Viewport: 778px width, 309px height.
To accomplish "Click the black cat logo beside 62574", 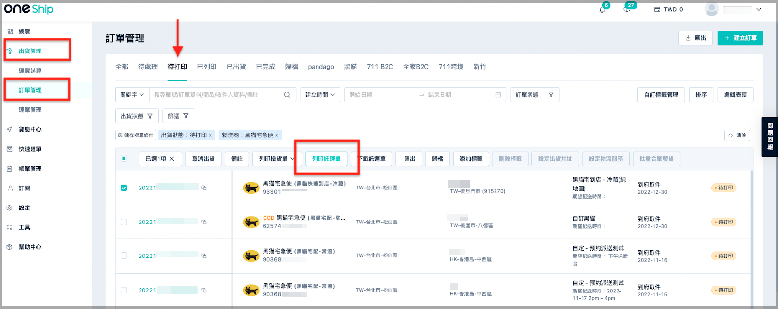I will pyautogui.click(x=251, y=222).
